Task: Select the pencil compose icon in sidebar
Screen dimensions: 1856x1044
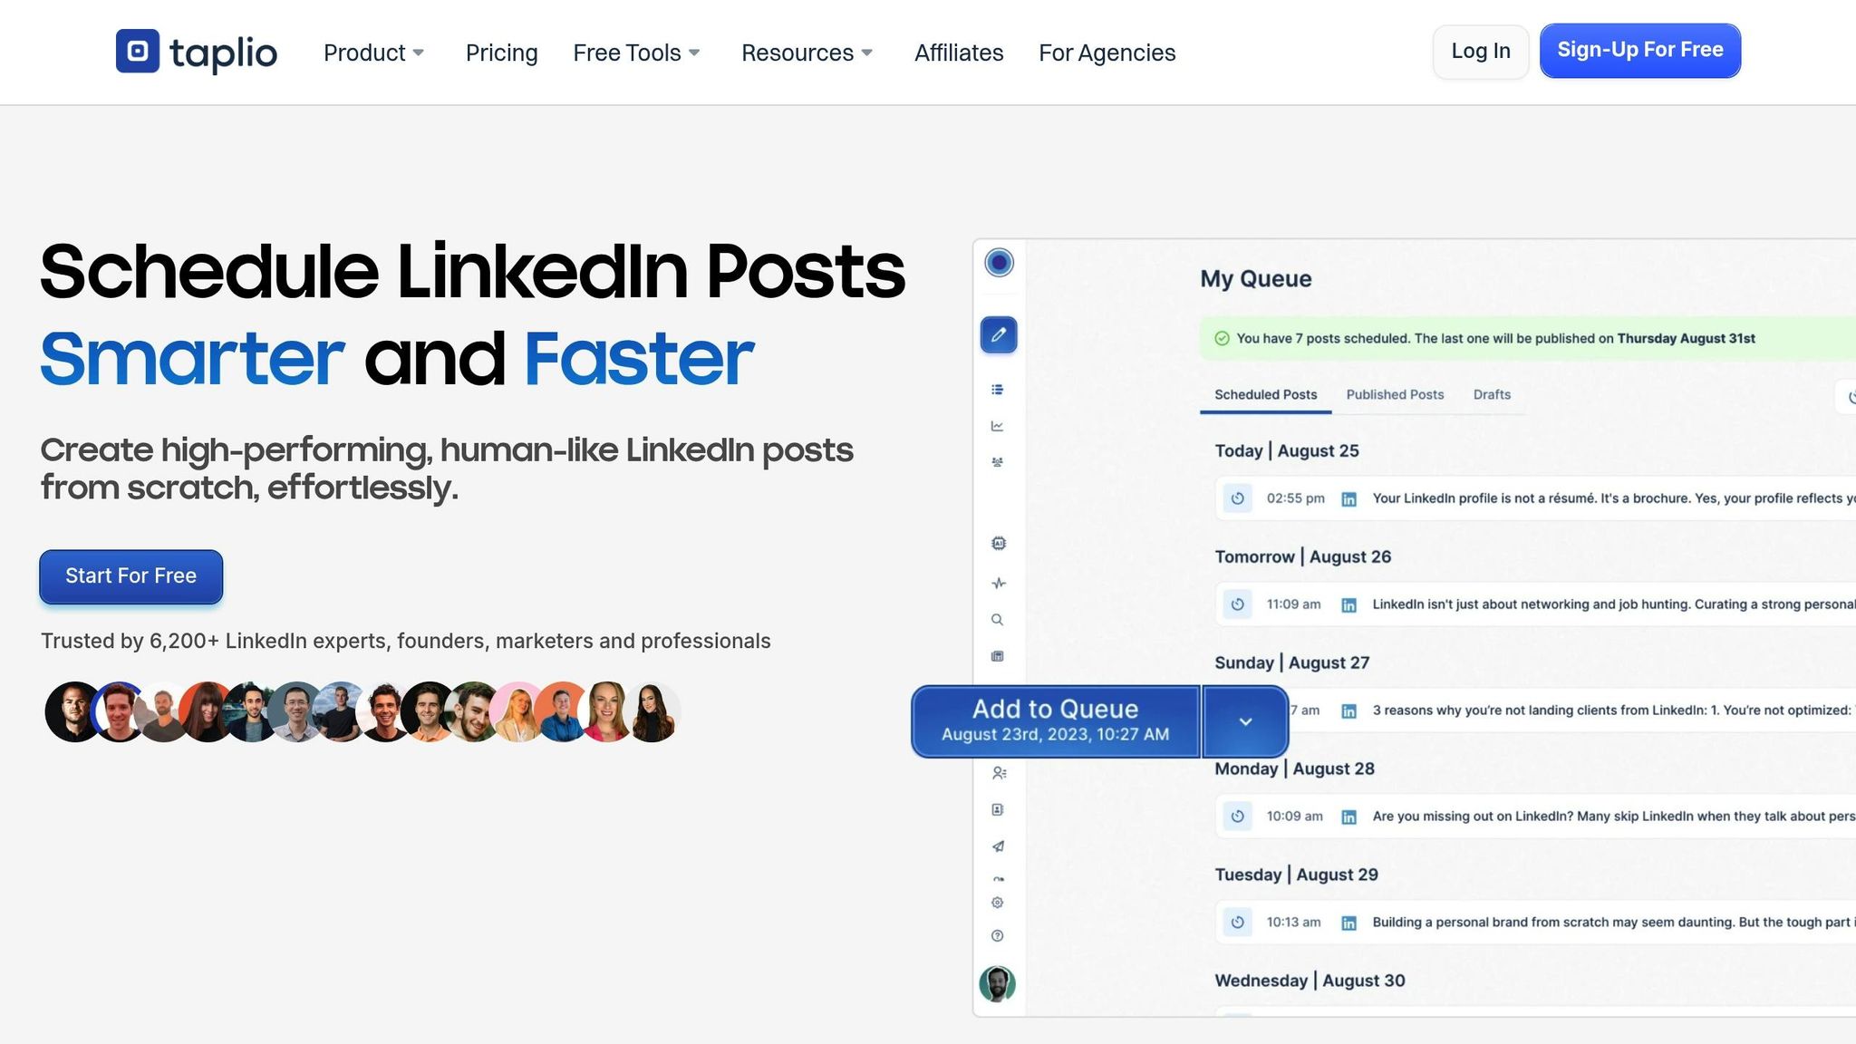Action: 999,335
